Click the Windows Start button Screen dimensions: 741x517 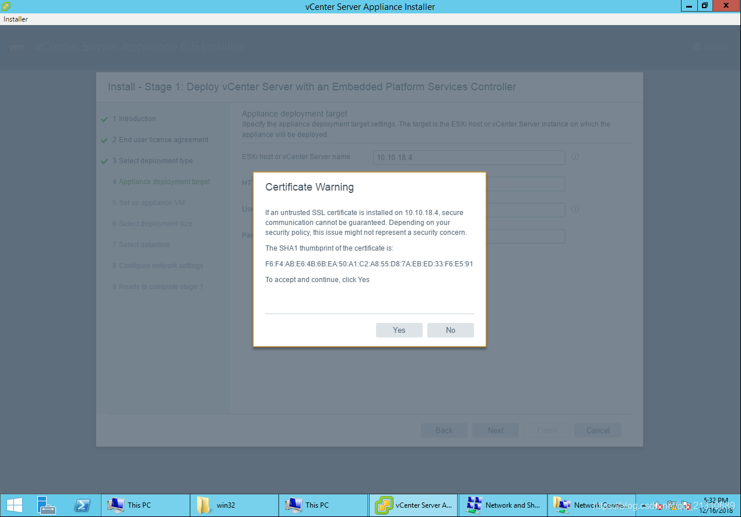click(x=15, y=505)
